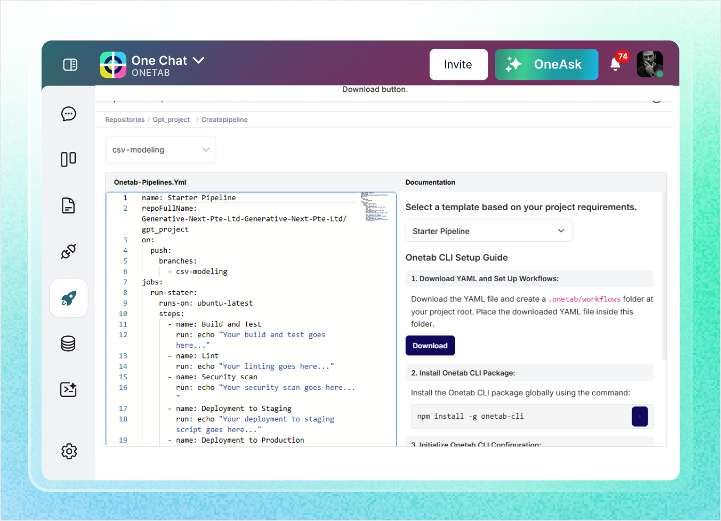Click the 'Your linting goes here...' line
The image size is (721, 521).
(x=255, y=366)
